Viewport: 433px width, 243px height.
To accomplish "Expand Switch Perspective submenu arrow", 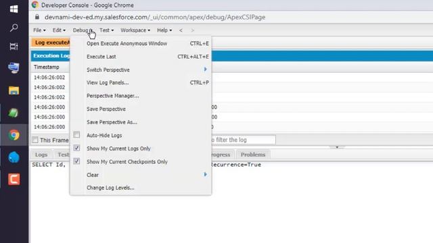I will (x=206, y=69).
